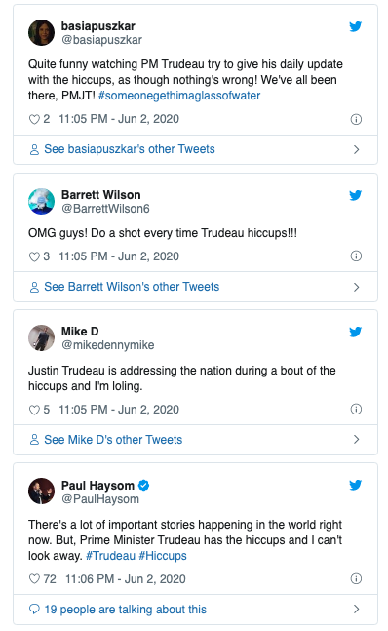
Task: Open the #Hiccups hashtag link
Action: pyautogui.click(x=163, y=556)
